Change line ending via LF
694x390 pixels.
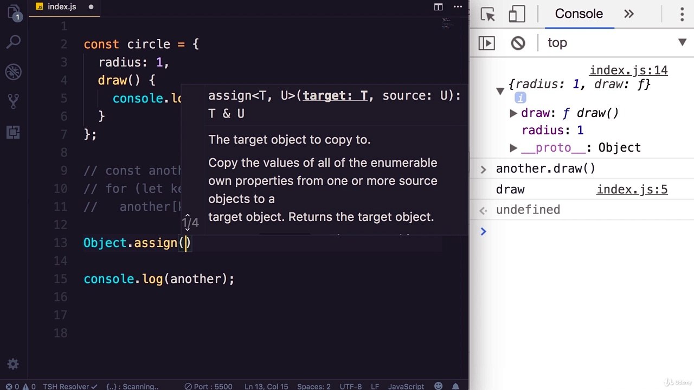[x=375, y=386]
